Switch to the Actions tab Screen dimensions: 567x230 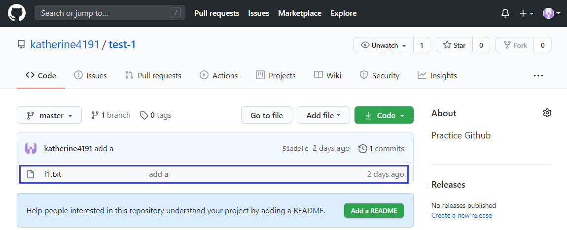point(218,75)
